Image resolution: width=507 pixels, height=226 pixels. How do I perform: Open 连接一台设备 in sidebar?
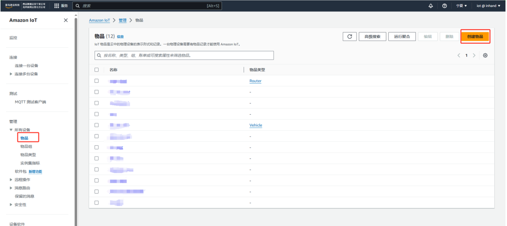click(x=26, y=66)
